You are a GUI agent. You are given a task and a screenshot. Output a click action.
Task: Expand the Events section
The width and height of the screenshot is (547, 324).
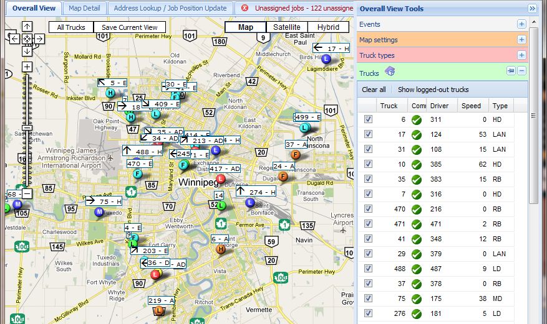(521, 24)
